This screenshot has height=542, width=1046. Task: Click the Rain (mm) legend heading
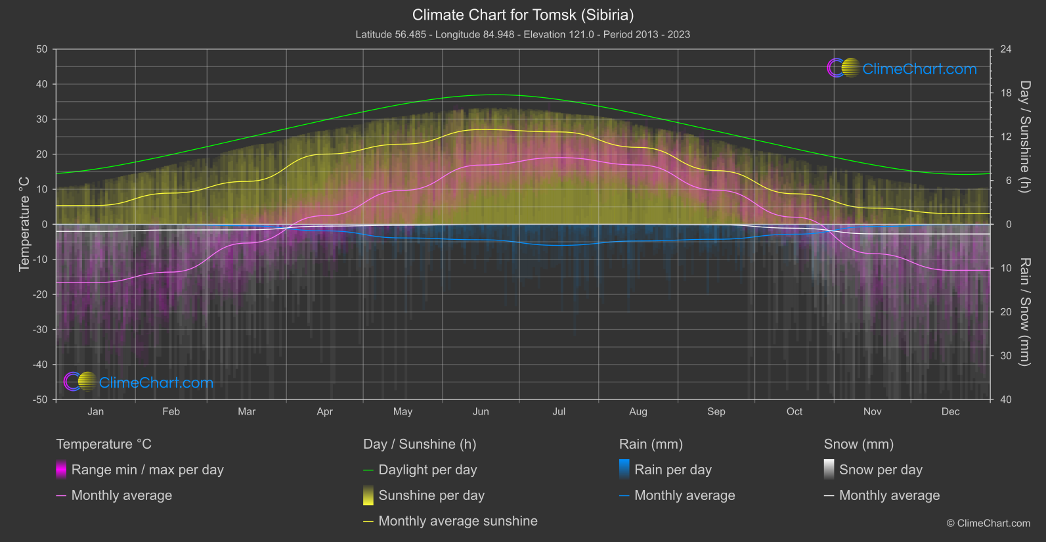point(651,444)
